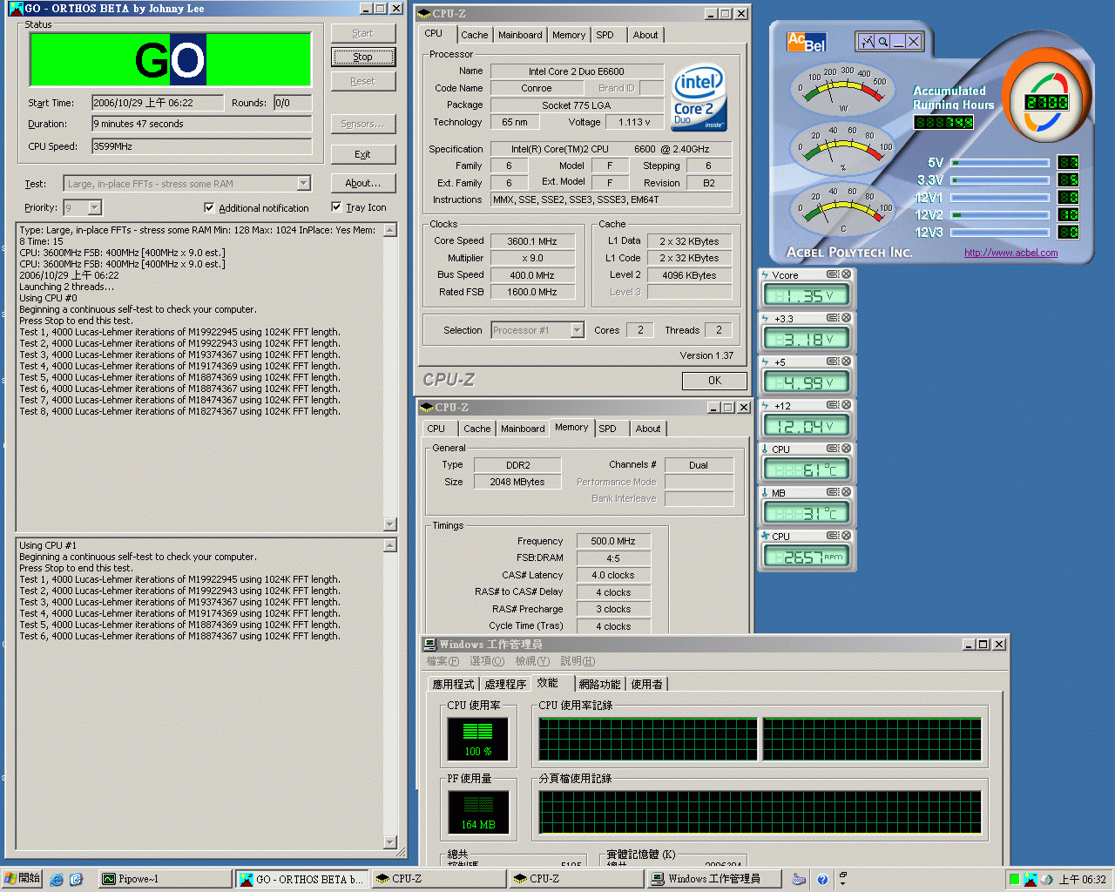Close the +5 voltage gadget
This screenshot has width=1115, height=892.
[x=846, y=362]
